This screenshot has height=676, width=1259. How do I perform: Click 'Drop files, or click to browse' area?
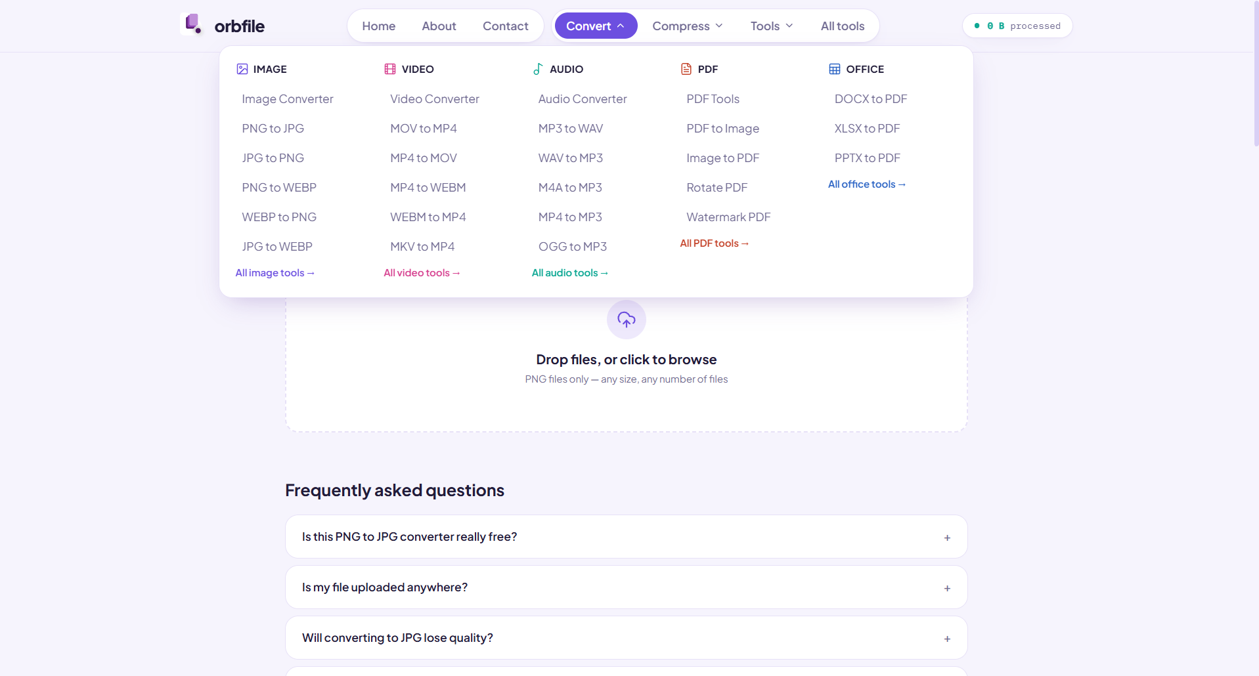click(627, 360)
